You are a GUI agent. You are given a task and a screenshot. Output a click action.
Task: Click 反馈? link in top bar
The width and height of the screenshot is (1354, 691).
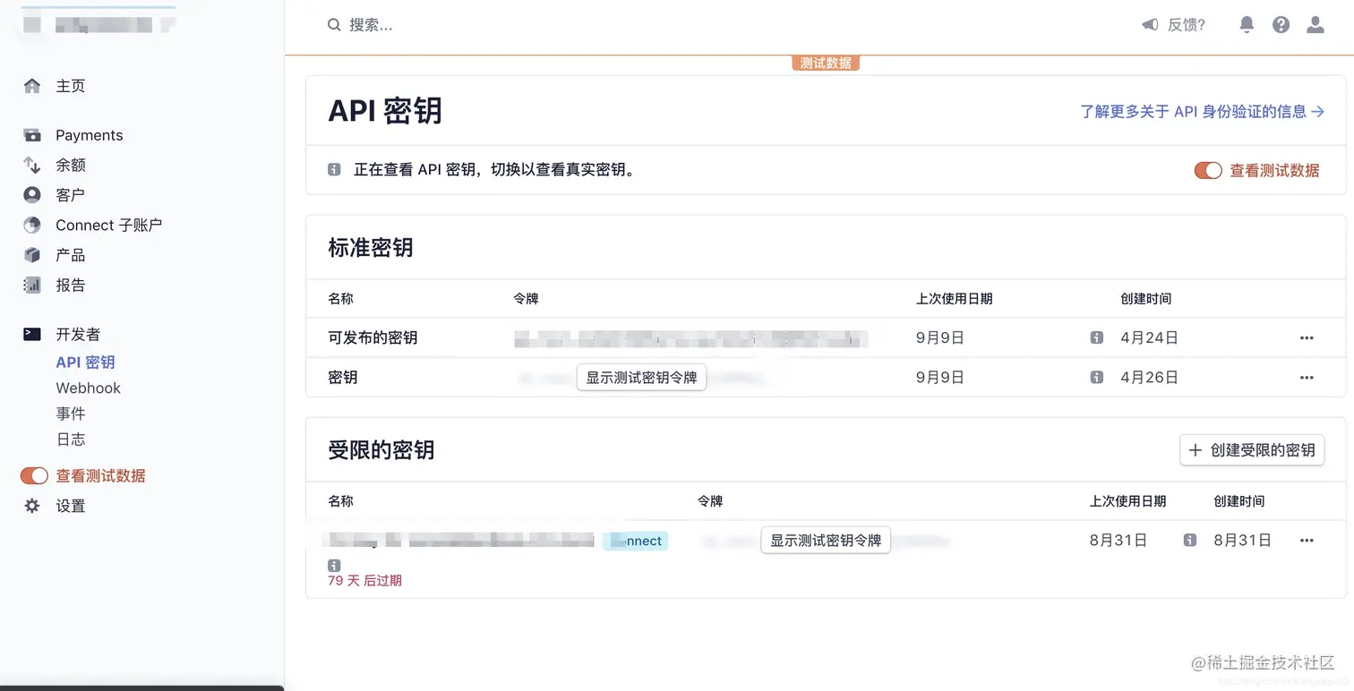1186,25
